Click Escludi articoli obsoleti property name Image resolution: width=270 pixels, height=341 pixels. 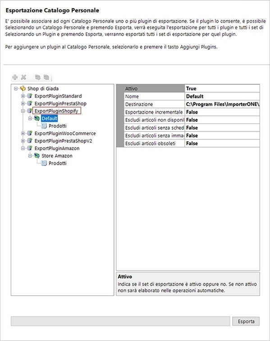tap(154, 143)
